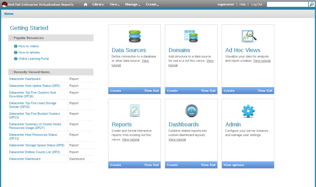Viewport: 316px width, 187px height.
Task: Open View tutorial link in Reports card
Action: click(130, 140)
